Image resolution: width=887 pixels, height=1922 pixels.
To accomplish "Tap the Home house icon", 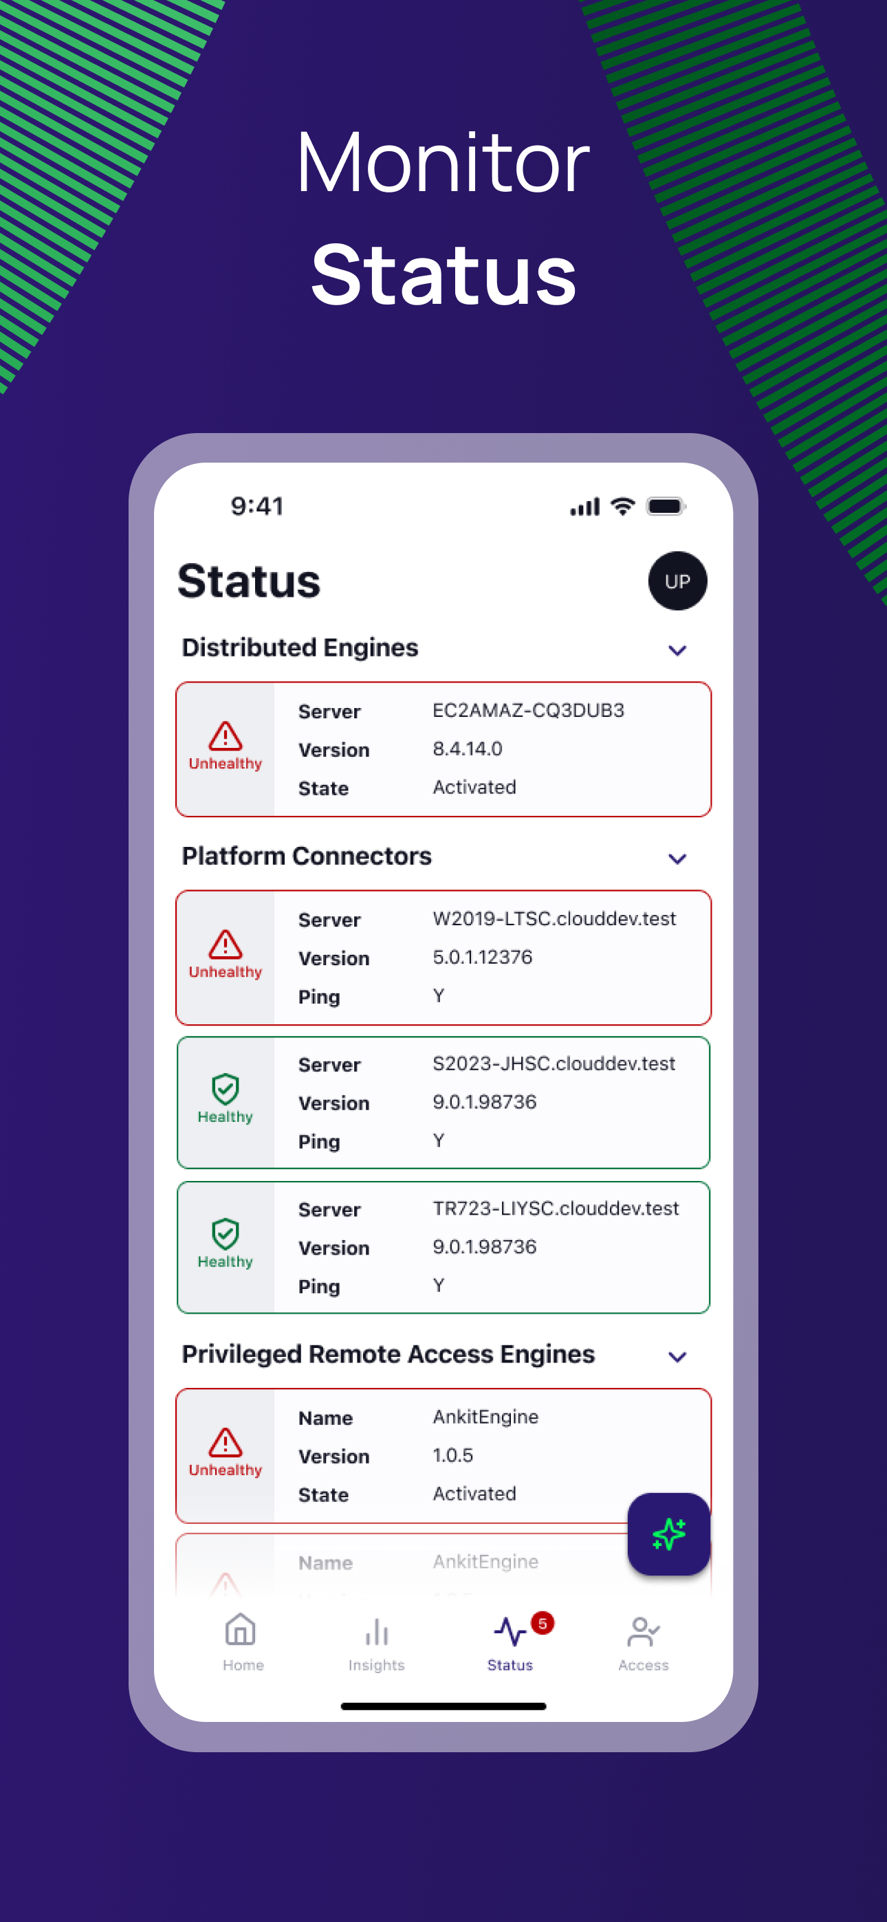I will pos(241,1628).
